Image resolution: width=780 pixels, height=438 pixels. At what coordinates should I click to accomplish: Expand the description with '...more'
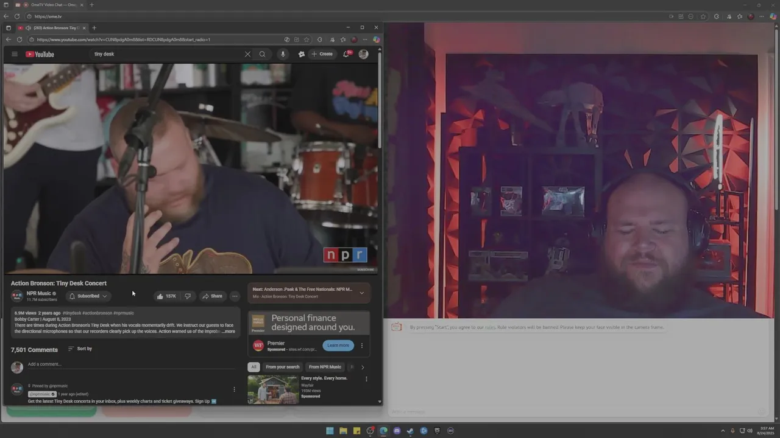pyautogui.click(x=229, y=332)
